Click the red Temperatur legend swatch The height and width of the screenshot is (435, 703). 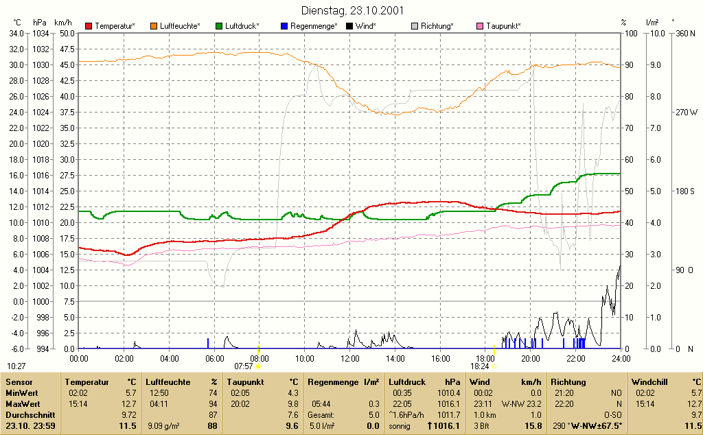89,27
